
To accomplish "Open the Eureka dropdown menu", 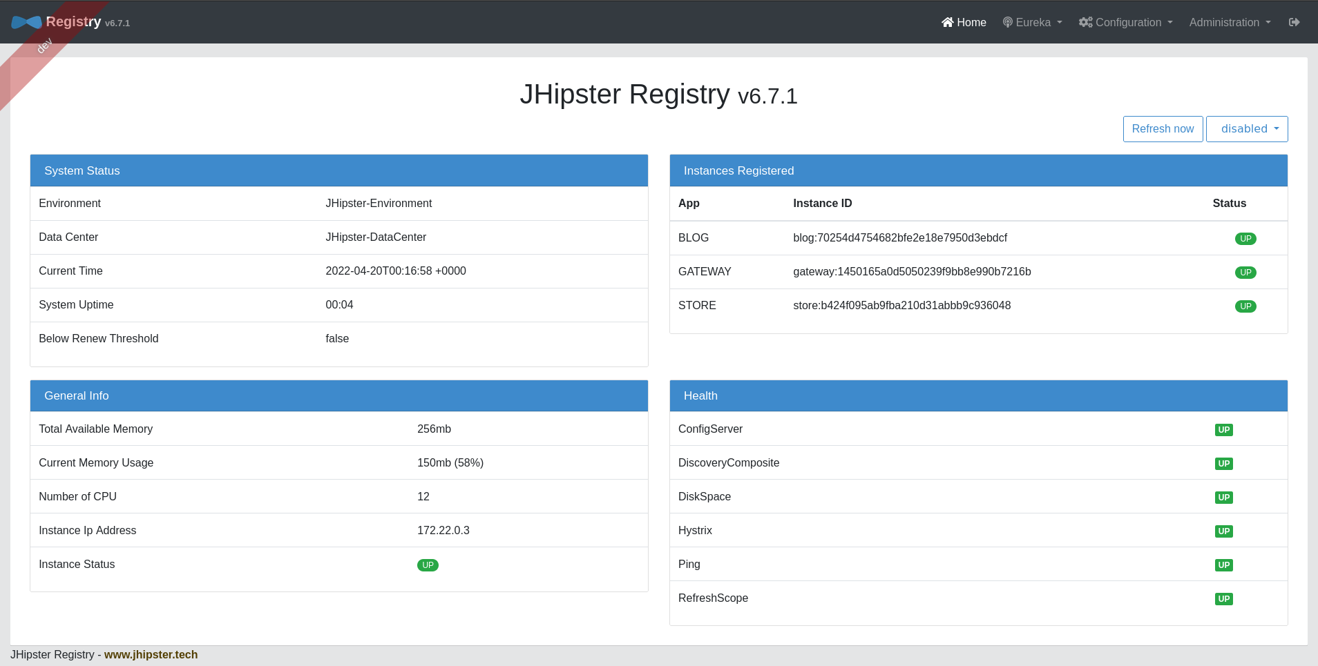I will tap(1033, 23).
